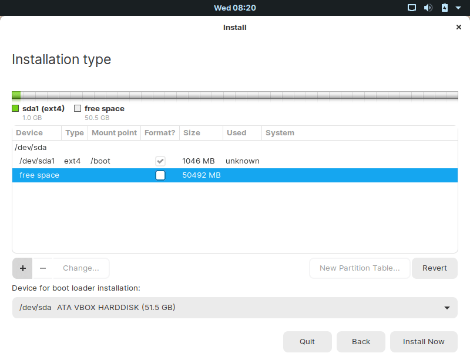Close the Install window
Image resolution: width=470 pixels, height=353 pixels.
(x=459, y=27)
